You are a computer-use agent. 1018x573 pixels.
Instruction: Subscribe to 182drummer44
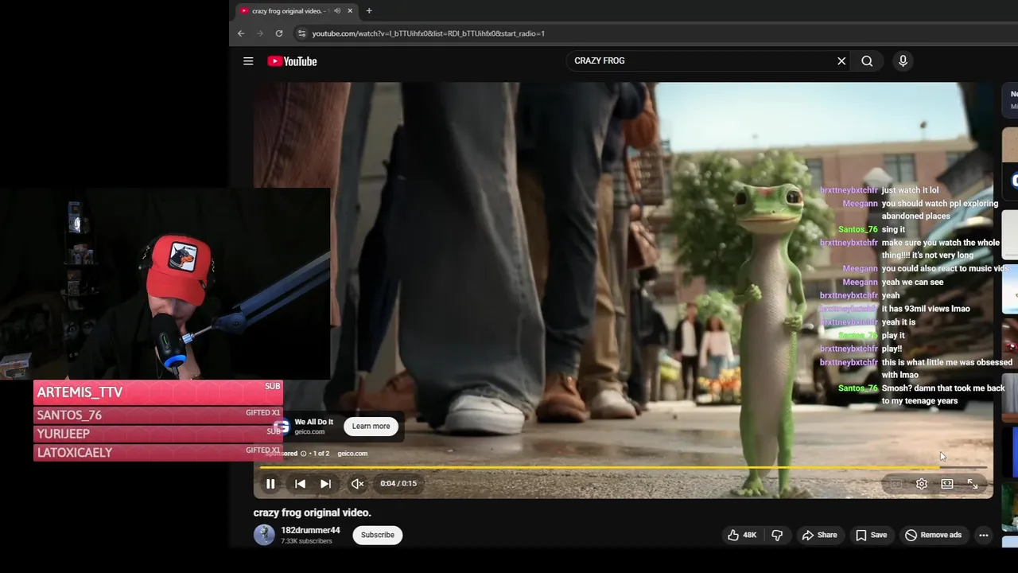click(x=378, y=535)
